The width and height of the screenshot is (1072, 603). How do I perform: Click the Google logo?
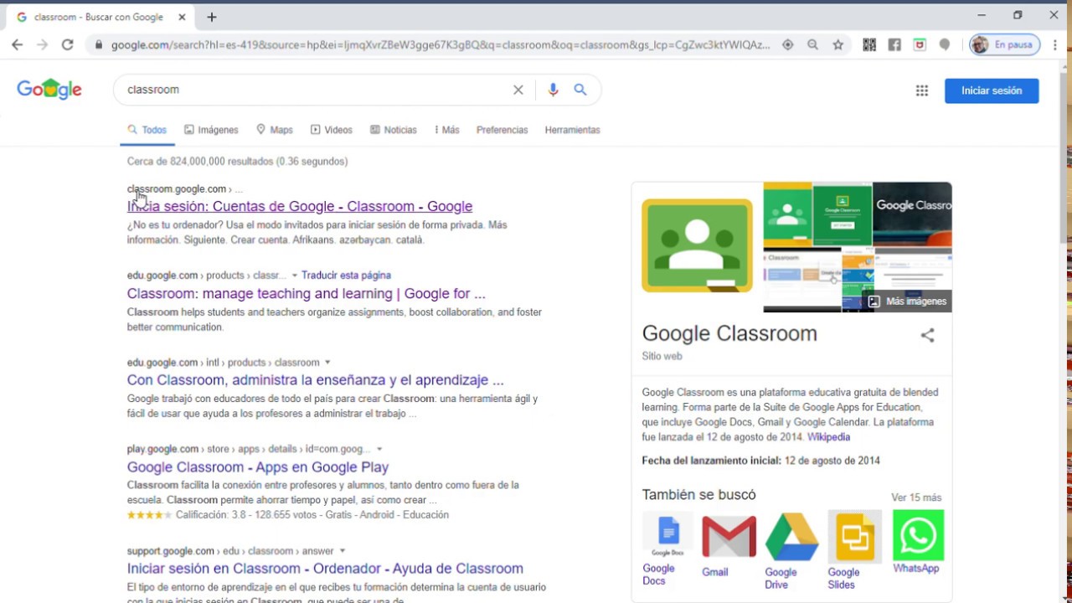pos(49,90)
